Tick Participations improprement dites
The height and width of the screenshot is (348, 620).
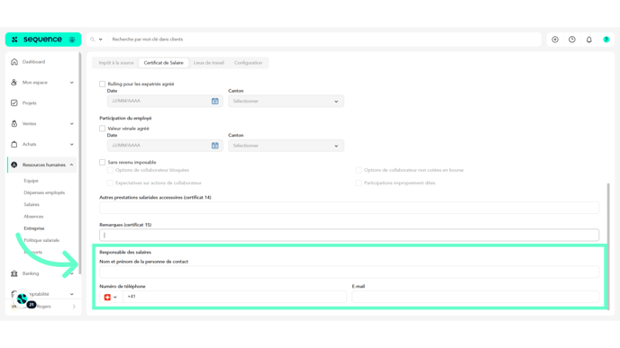point(359,183)
